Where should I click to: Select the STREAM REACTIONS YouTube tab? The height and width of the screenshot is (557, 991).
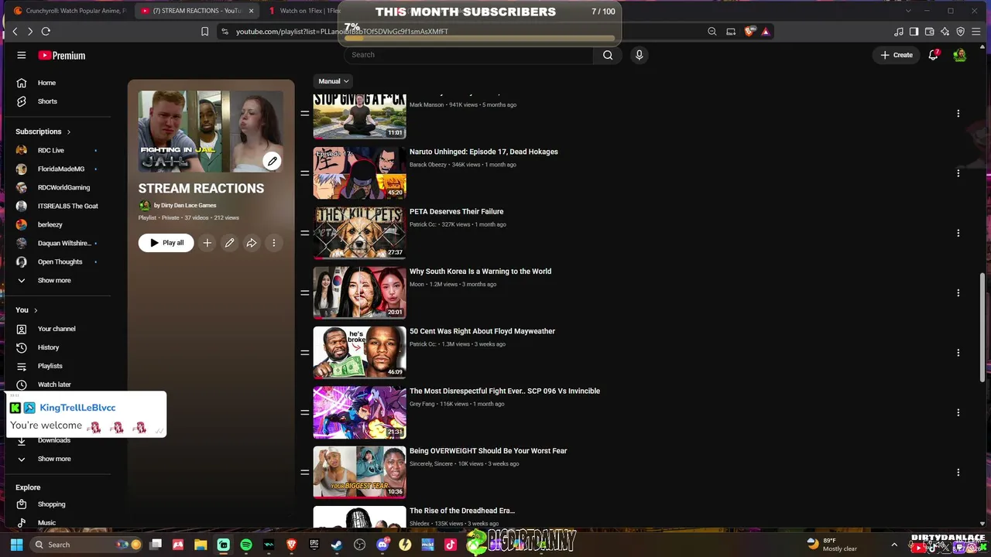coord(197,11)
